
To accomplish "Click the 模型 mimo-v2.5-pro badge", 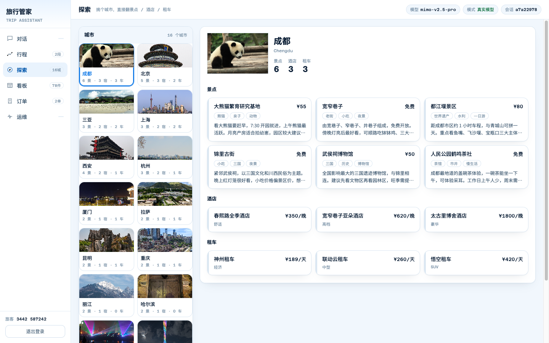I will tap(433, 10).
